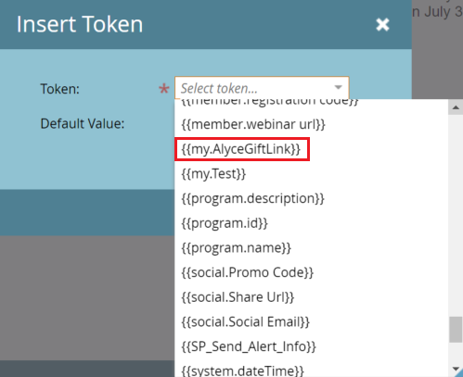Screen dimensions: 463x377
Task: Close the Insert Token dialog
Action: pyautogui.click(x=382, y=24)
